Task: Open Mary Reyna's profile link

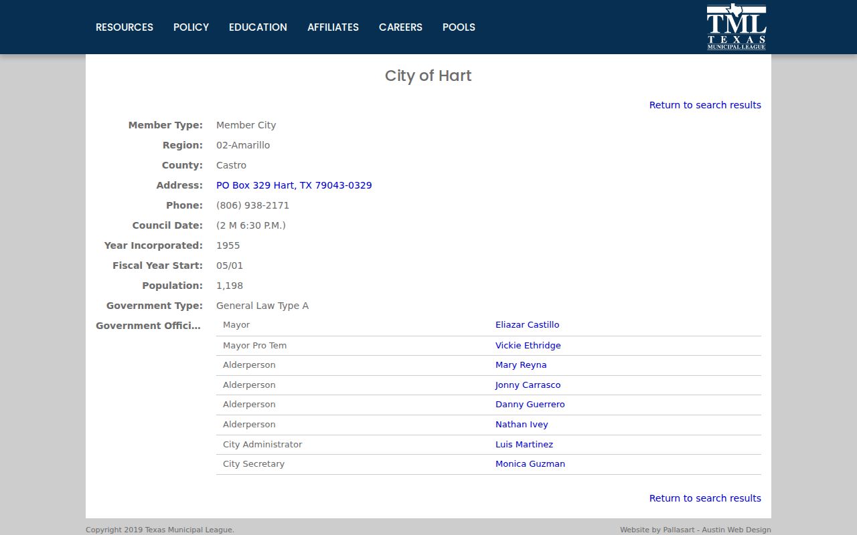Action: click(521, 365)
